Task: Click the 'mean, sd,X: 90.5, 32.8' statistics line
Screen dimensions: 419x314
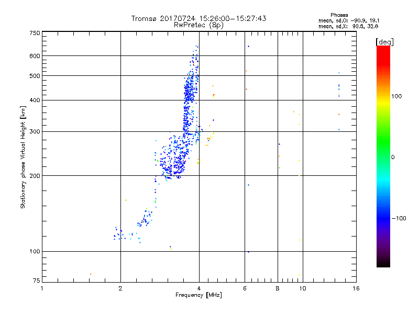Action: click(348, 27)
